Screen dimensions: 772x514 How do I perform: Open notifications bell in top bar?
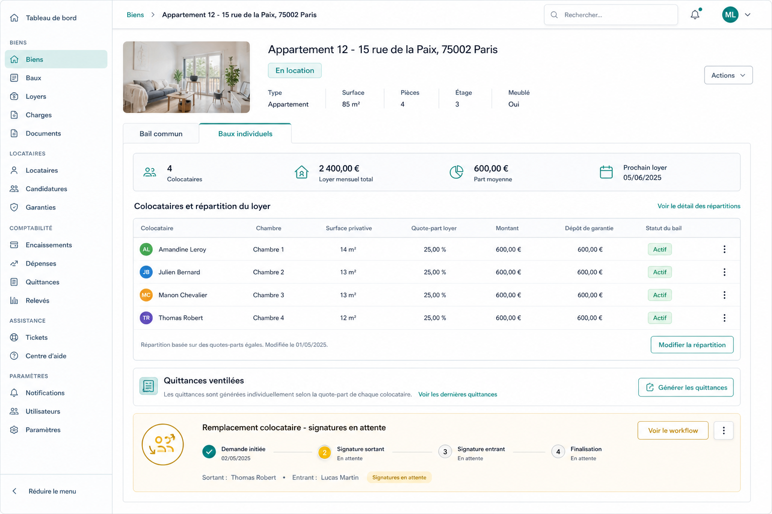click(695, 15)
